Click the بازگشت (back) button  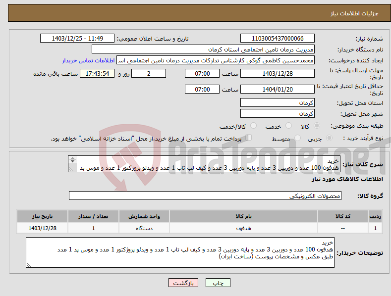[x=183, y=283]
